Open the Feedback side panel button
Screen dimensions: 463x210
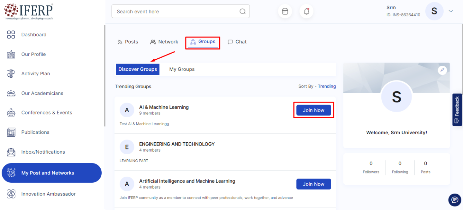(457, 110)
